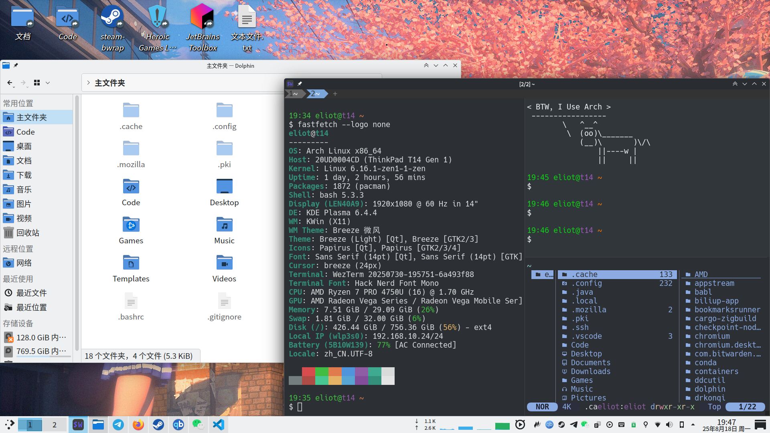Select 图片 in Dolphin places sidebar
The width and height of the screenshot is (770, 433).
(37, 204)
